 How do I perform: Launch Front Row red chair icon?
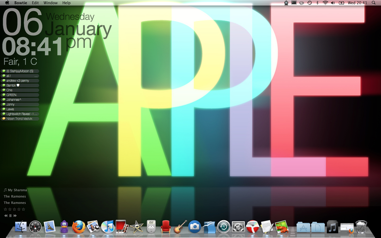point(166,227)
